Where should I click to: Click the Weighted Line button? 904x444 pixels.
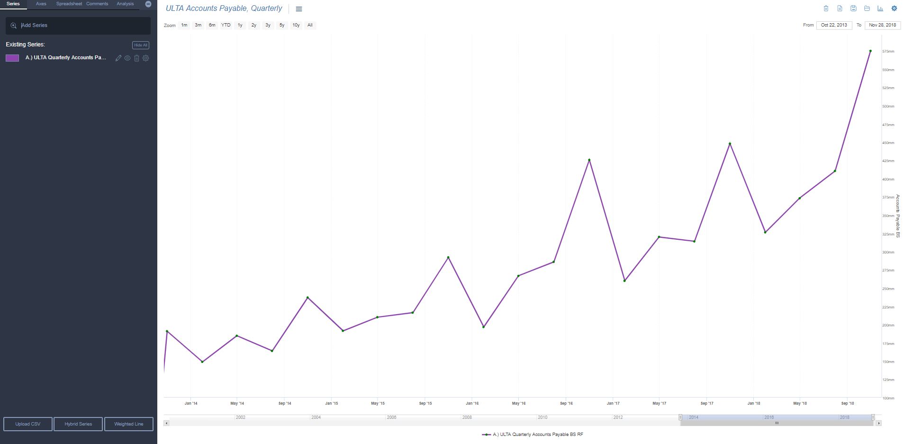tap(129, 424)
